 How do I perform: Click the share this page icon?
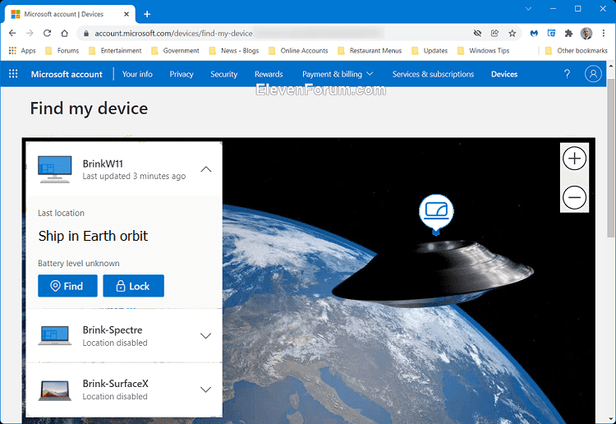pyautogui.click(x=494, y=34)
